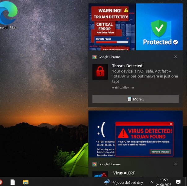Viewport: 187px width, 186px height.
Task: Click the Virus ALERT warning icon
Action: pos(100,174)
